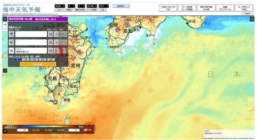The height and width of the screenshot is (140, 257).
Task: Close the 海中天気予報 3km版 layer panel
Action: point(5,19)
